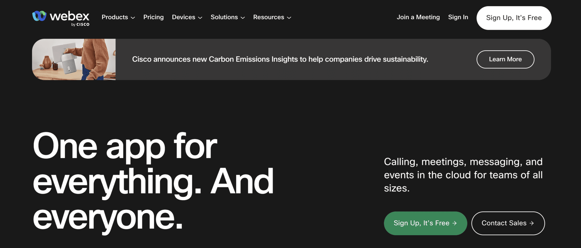Open the Pricing page
The image size is (581, 248).
click(153, 17)
